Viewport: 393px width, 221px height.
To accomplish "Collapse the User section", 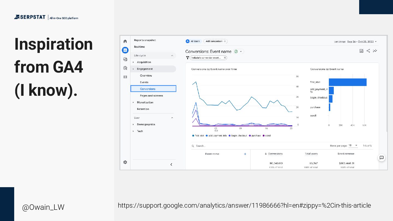I will click(x=172, y=118).
